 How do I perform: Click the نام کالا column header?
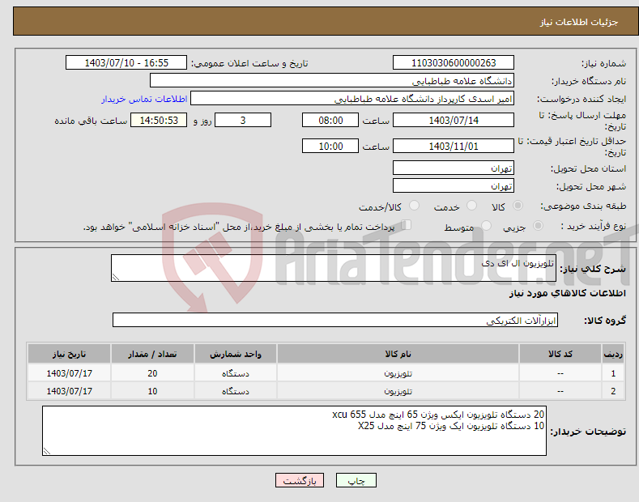(x=398, y=354)
